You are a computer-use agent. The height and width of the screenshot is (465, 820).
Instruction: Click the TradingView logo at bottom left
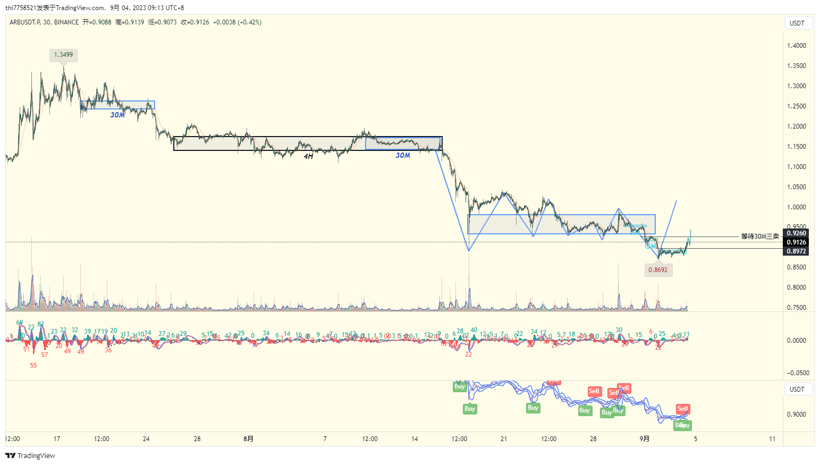coord(30,455)
